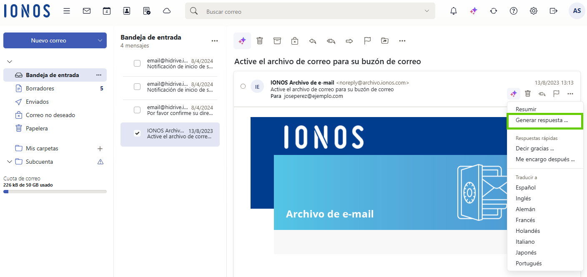Mark as spam via toolbar icon

click(x=295, y=41)
